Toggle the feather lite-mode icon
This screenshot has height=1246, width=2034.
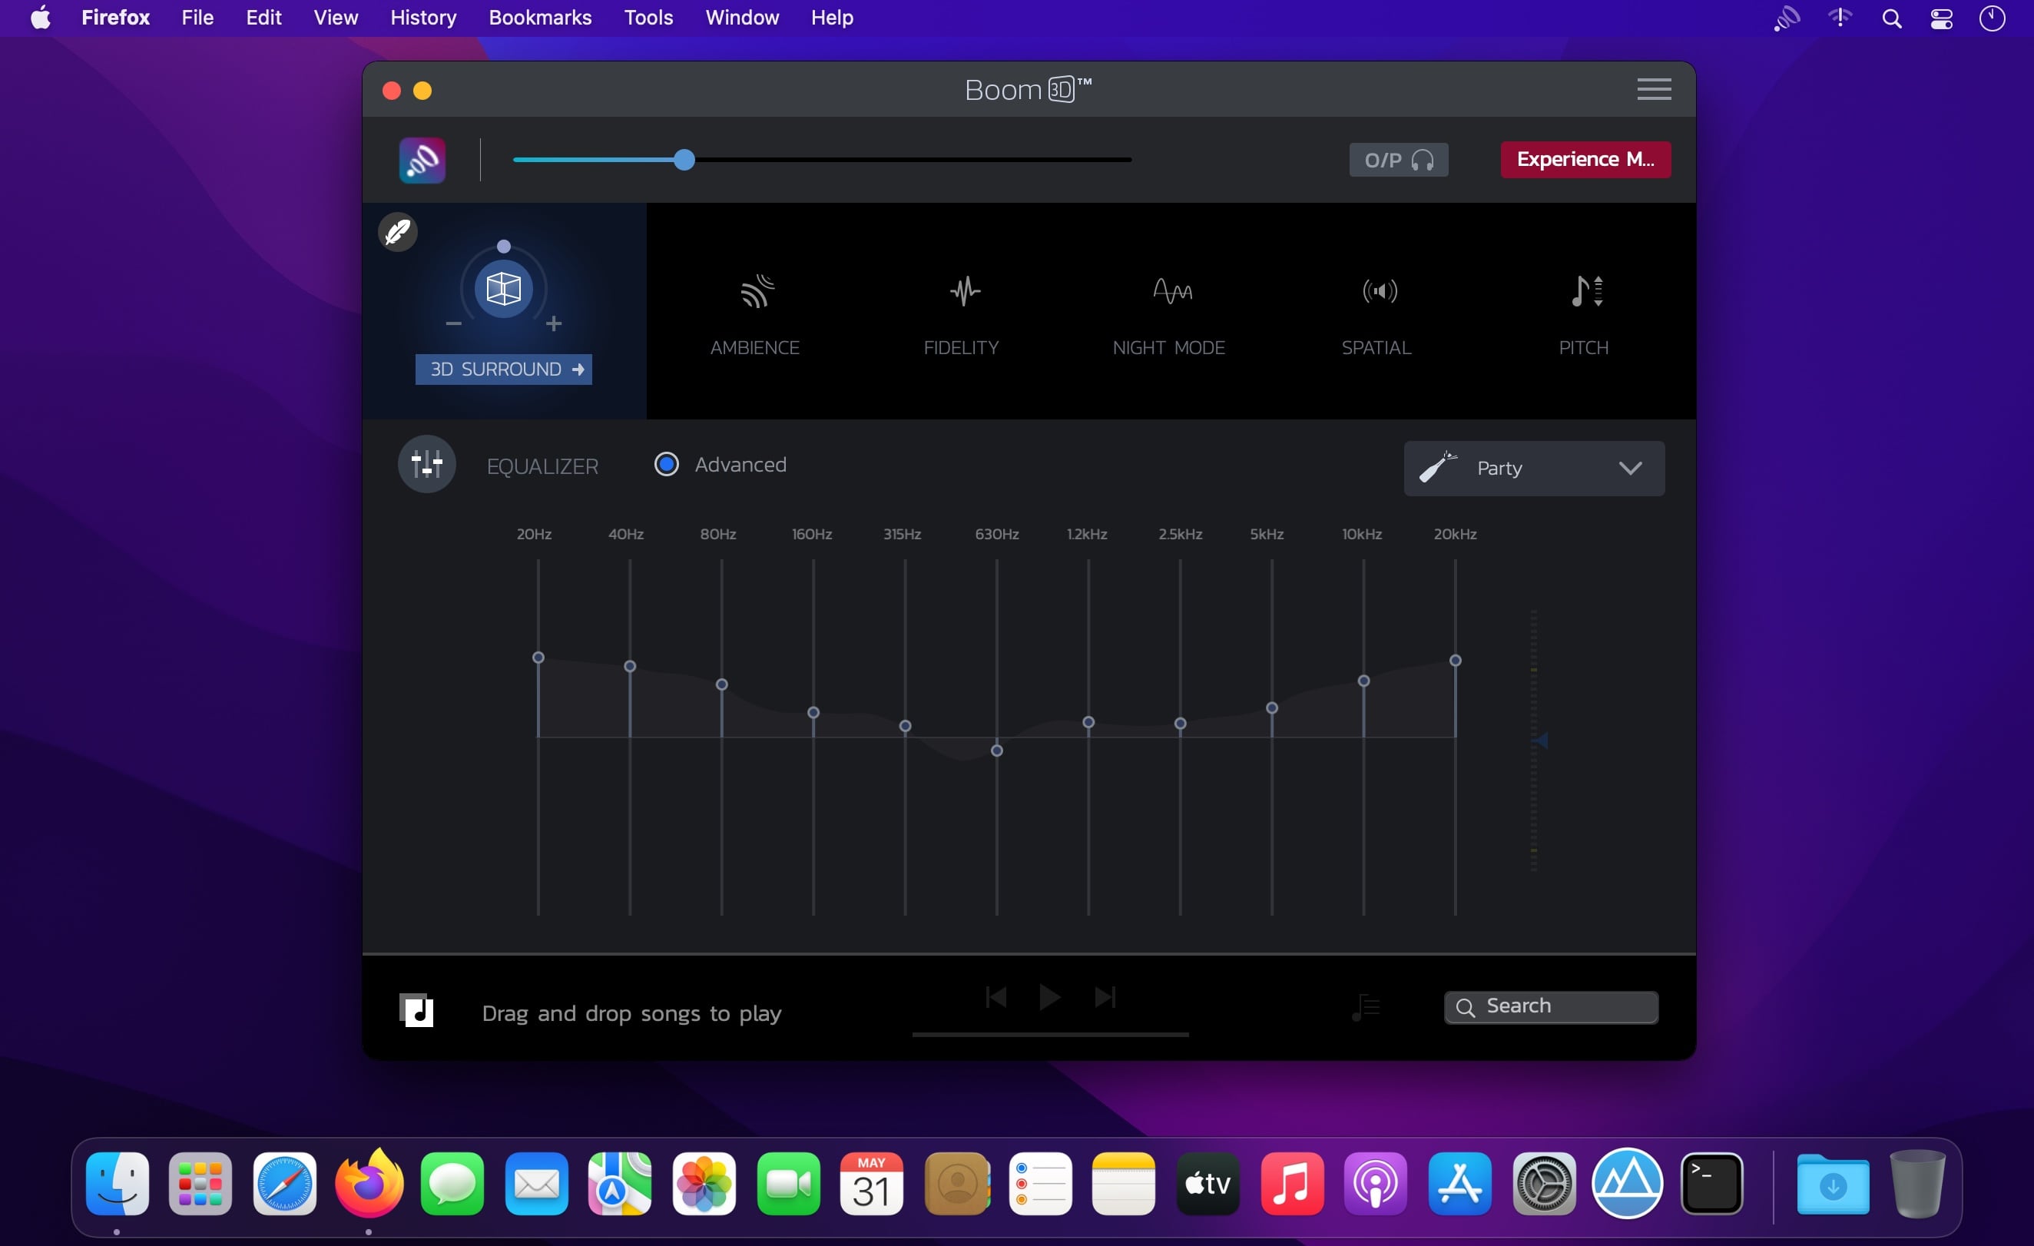tap(398, 232)
